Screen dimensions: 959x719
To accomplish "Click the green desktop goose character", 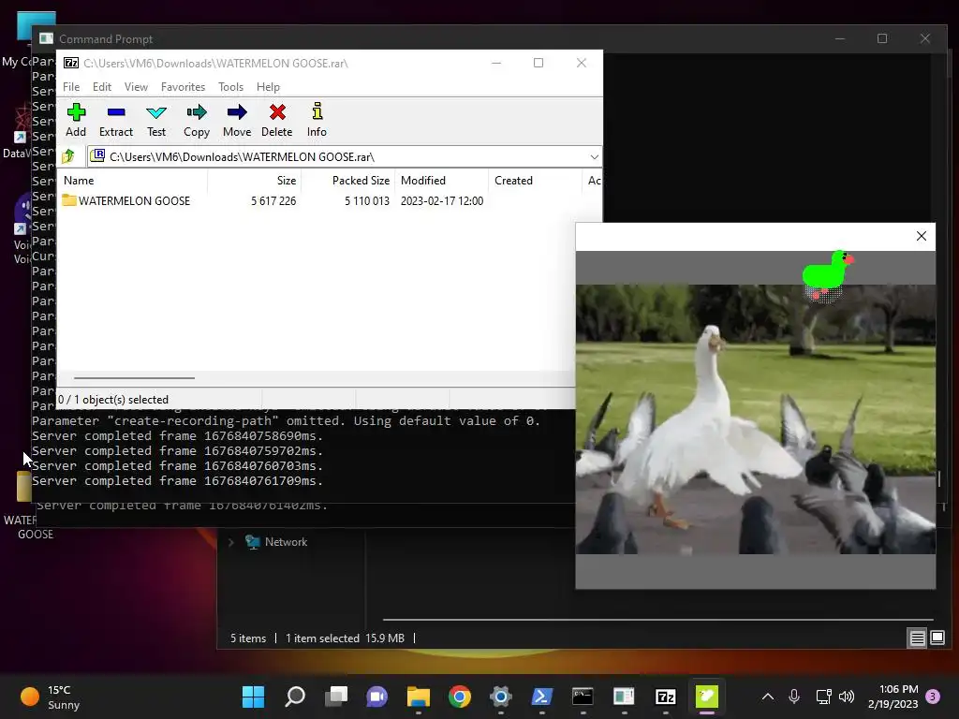I will [x=828, y=274].
